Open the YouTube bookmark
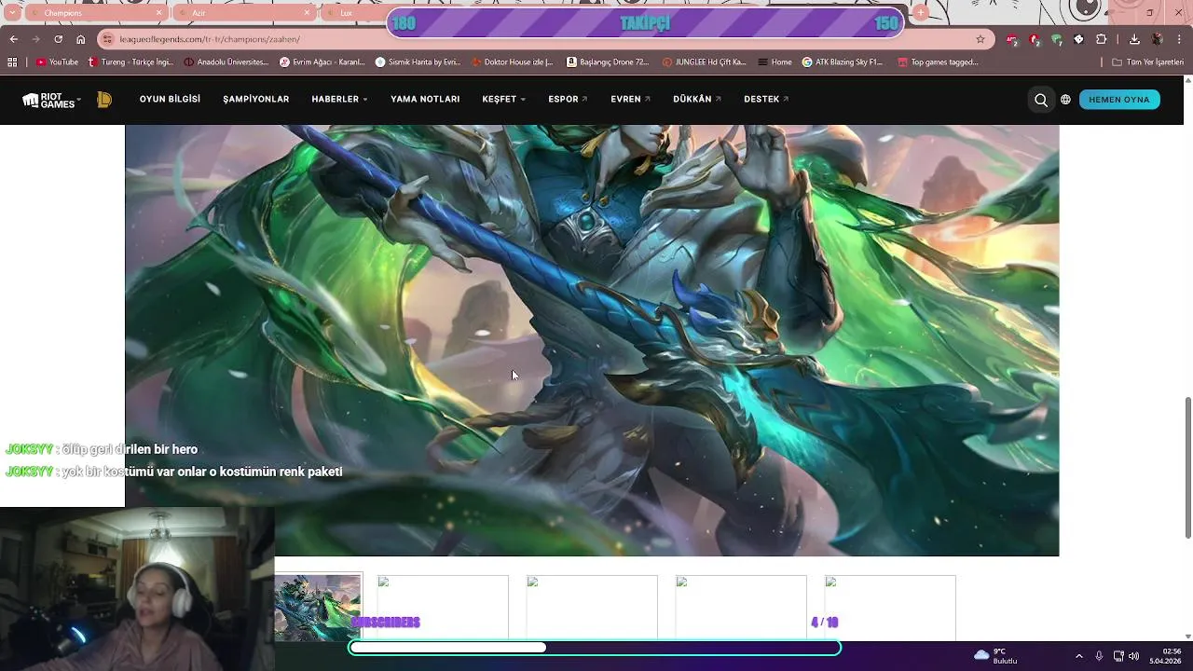 point(57,62)
